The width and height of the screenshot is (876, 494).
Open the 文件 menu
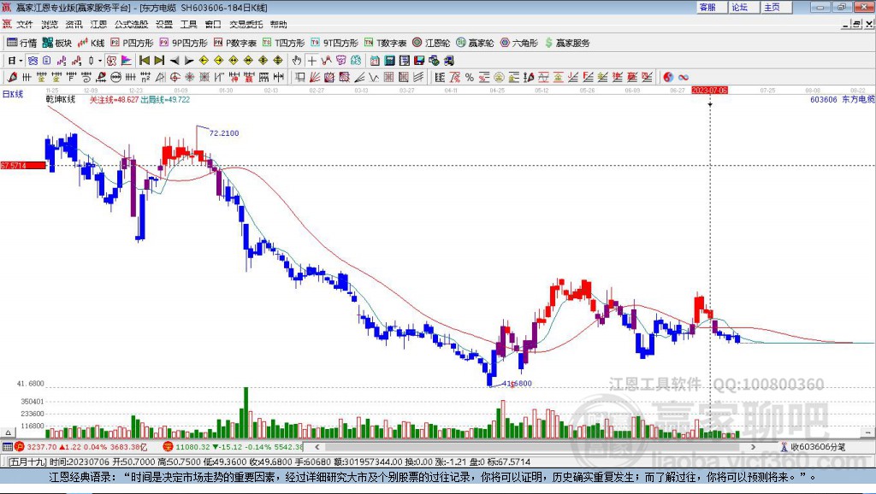tap(24, 24)
